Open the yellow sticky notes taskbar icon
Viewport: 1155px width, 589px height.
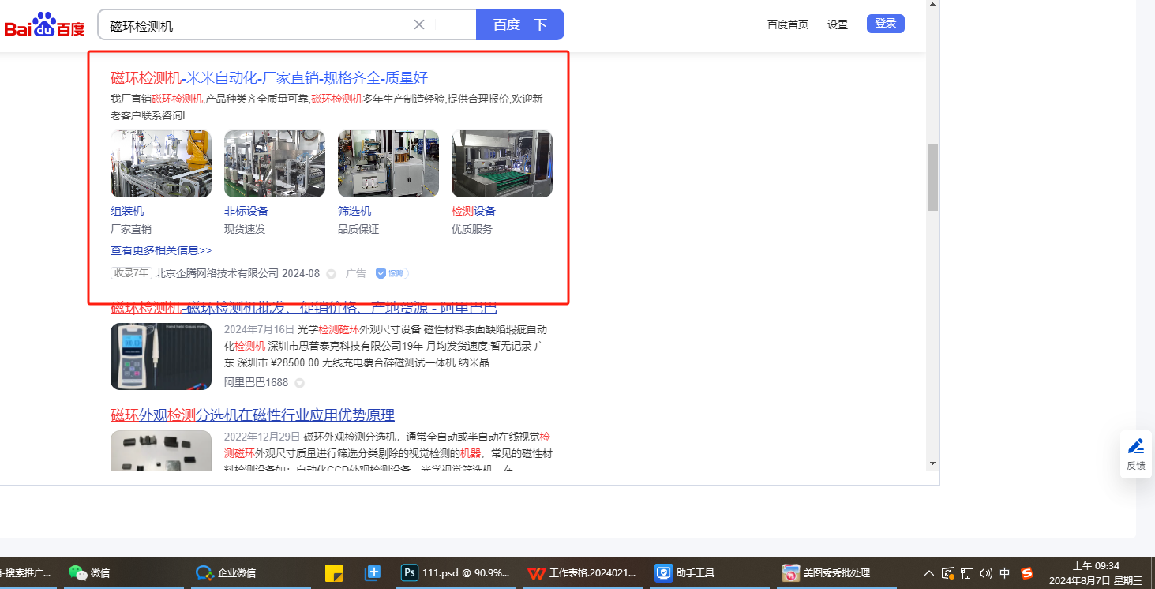(x=334, y=573)
